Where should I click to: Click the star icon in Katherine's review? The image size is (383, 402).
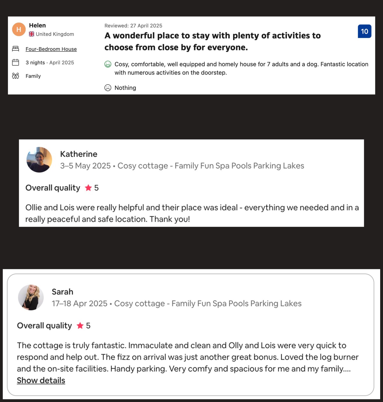tap(88, 188)
